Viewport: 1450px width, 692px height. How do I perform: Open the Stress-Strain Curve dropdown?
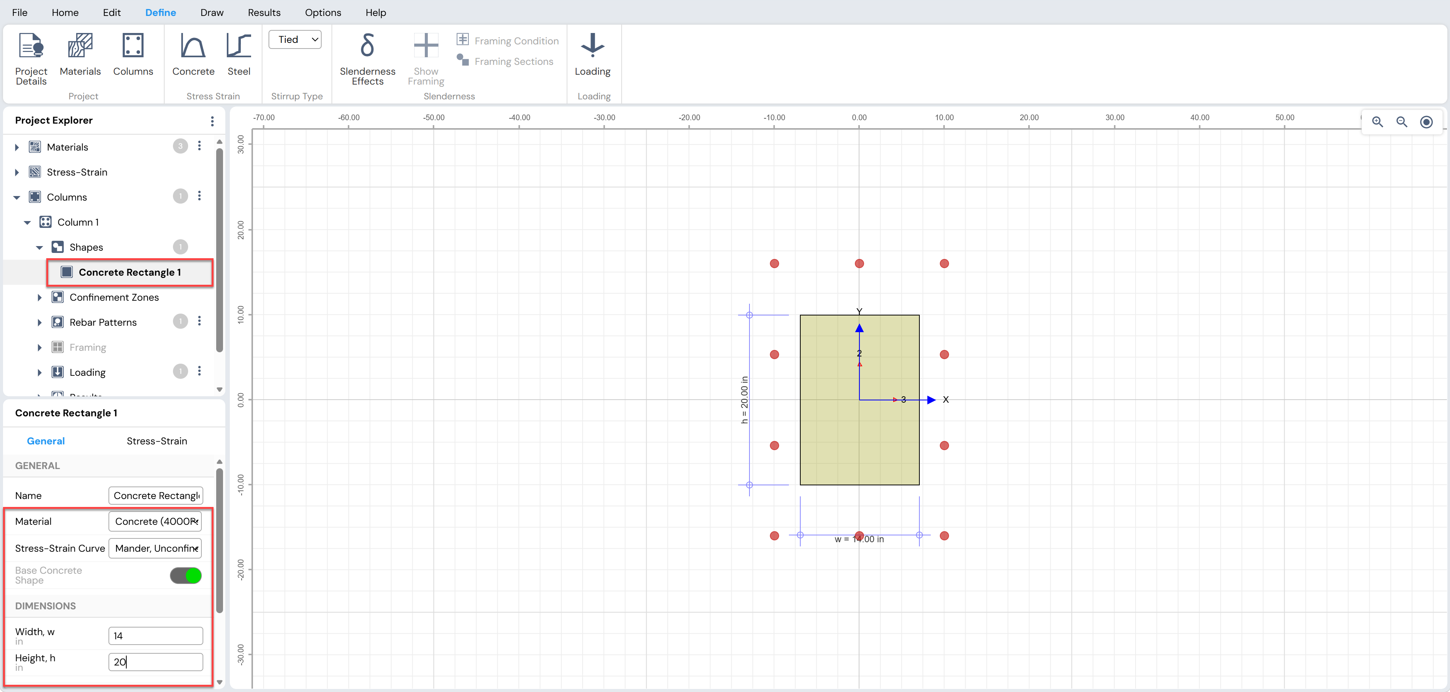[156, 549]
